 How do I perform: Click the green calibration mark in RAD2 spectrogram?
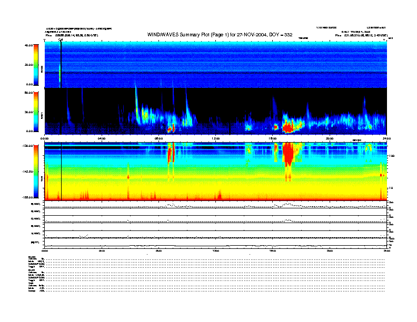pos(59,73)
